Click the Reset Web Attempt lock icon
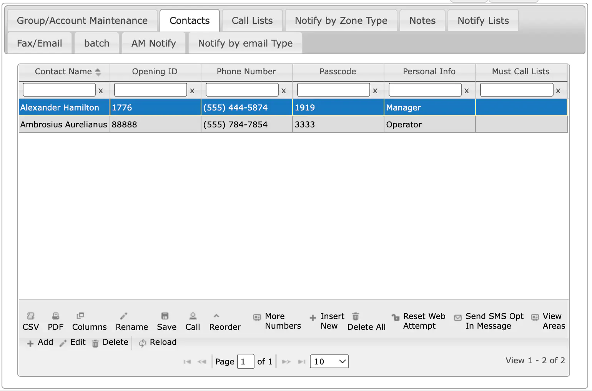This screenshot has height=391, width=592. (396, 317)
